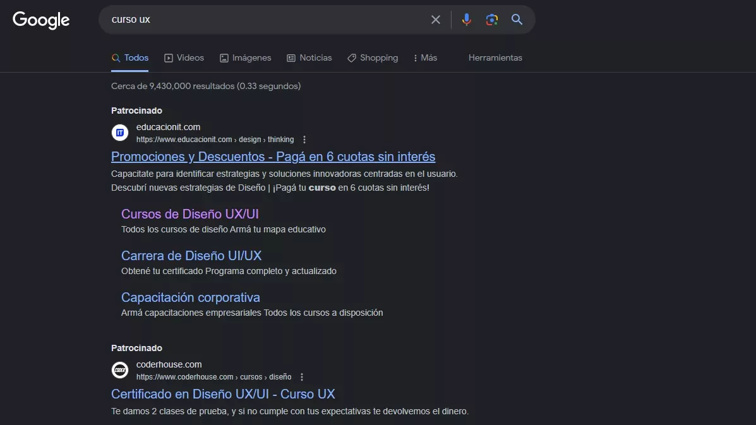
Task: Expand the Más search options menu
Action: pos(424,57)
